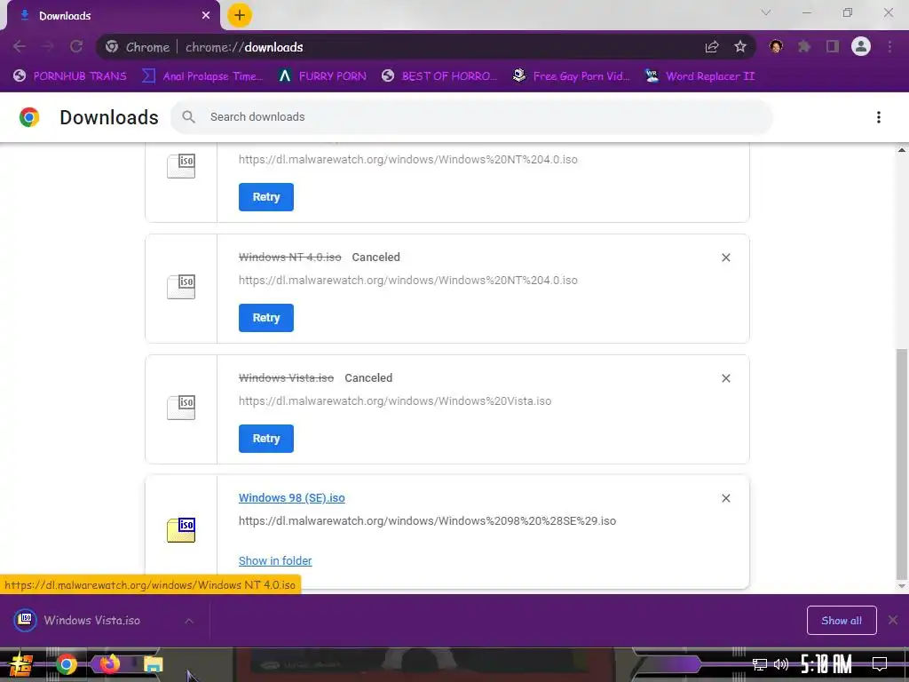
Task: Reload the page with the refresh icon
Action: pos(76,47)
